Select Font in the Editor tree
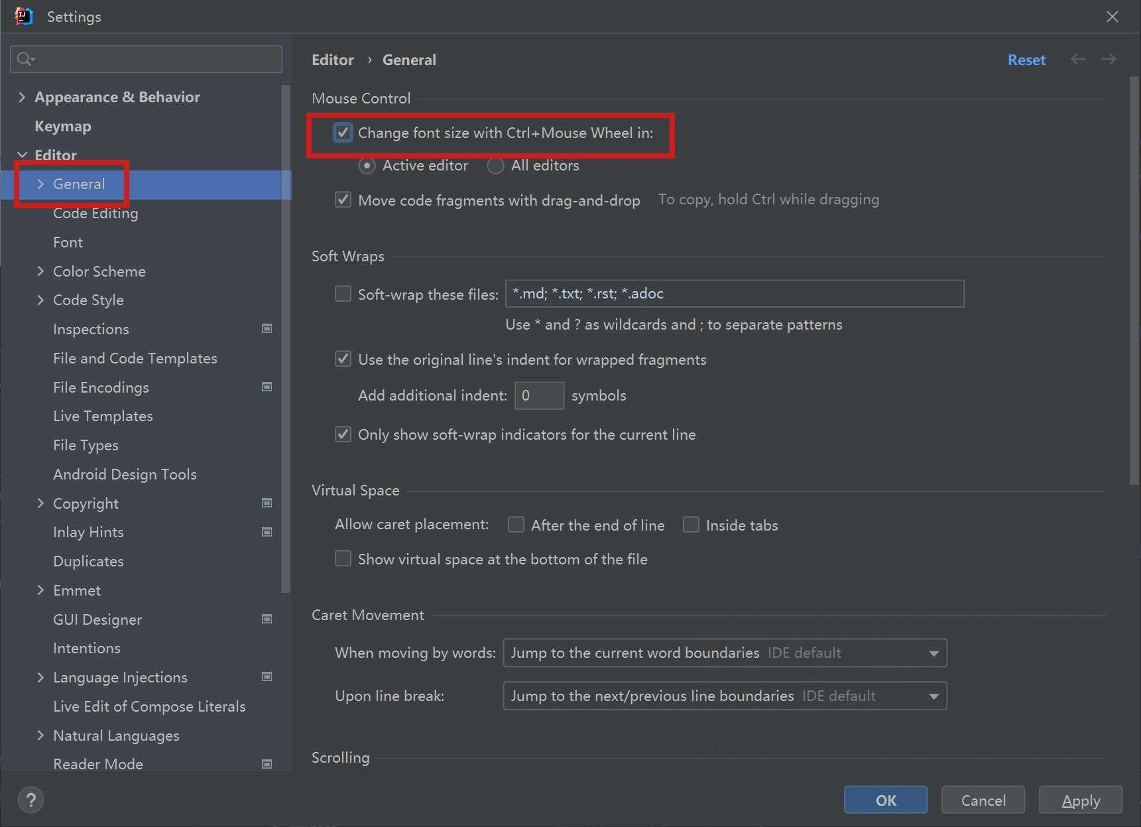The image size is (1141, 827). (x=68, y=242)
